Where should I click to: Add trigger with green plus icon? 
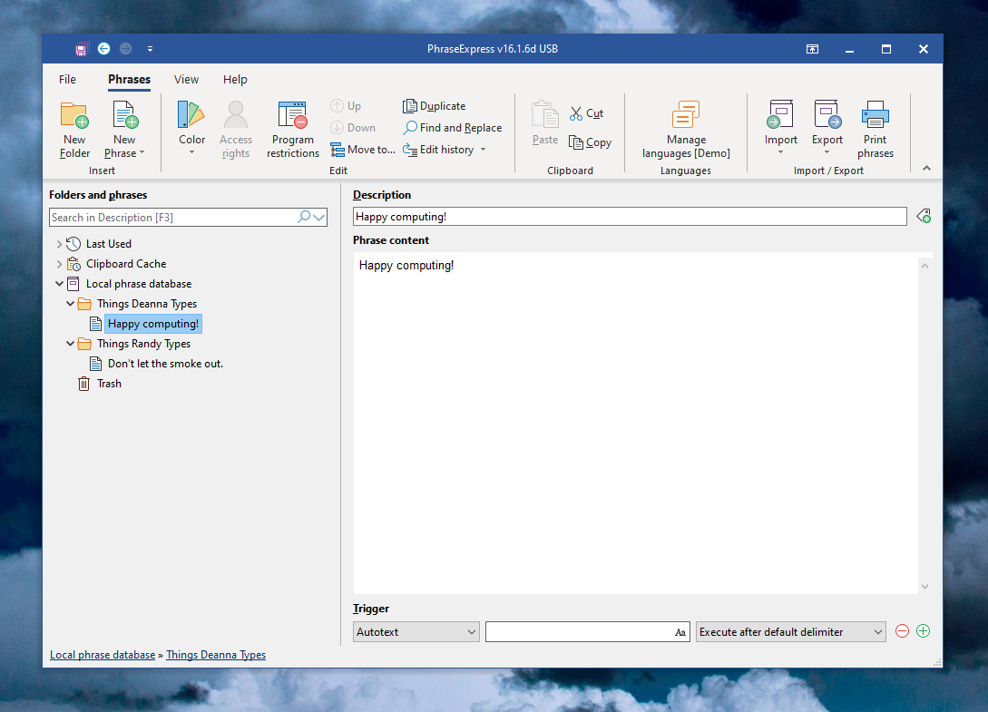(x=923, y=630)
